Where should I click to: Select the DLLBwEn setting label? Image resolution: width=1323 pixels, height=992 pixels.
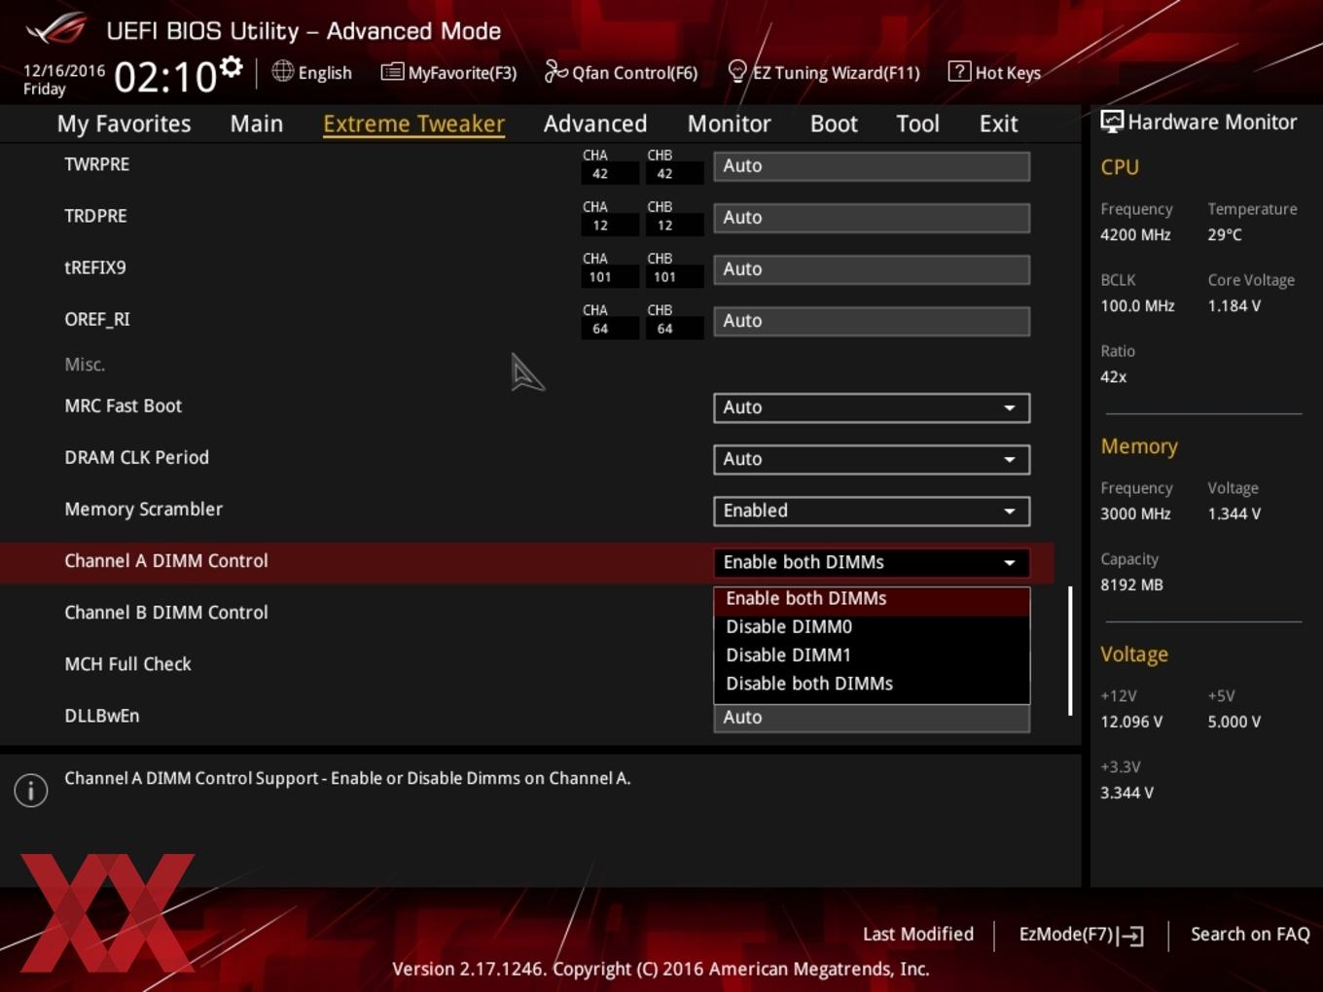tap(102, 716)
